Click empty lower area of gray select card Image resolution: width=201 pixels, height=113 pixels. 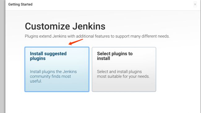pyautogui.click(x=124, y=85)
